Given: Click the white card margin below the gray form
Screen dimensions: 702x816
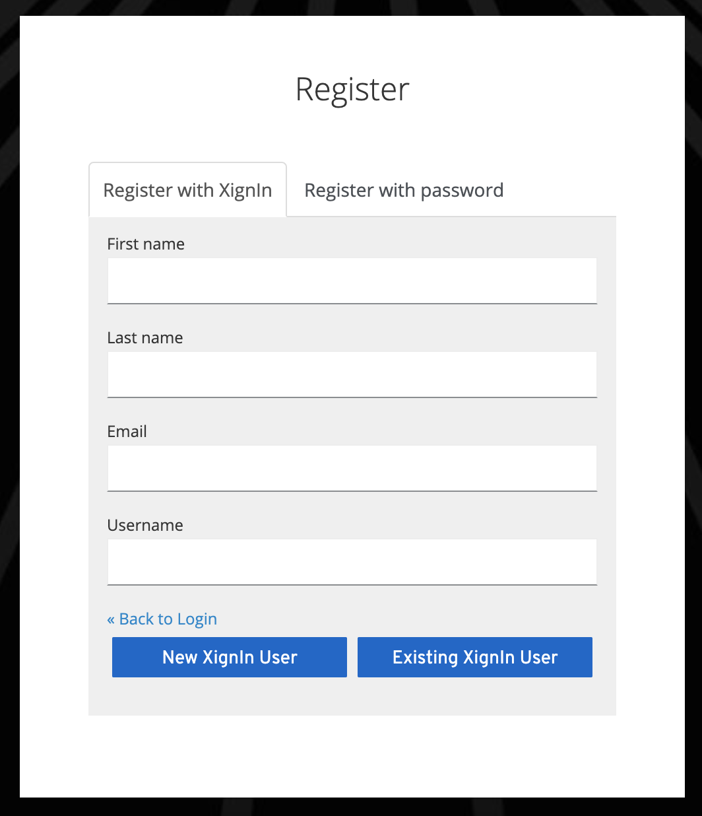Looking at the screenshot, I should [x=352, y=756].
